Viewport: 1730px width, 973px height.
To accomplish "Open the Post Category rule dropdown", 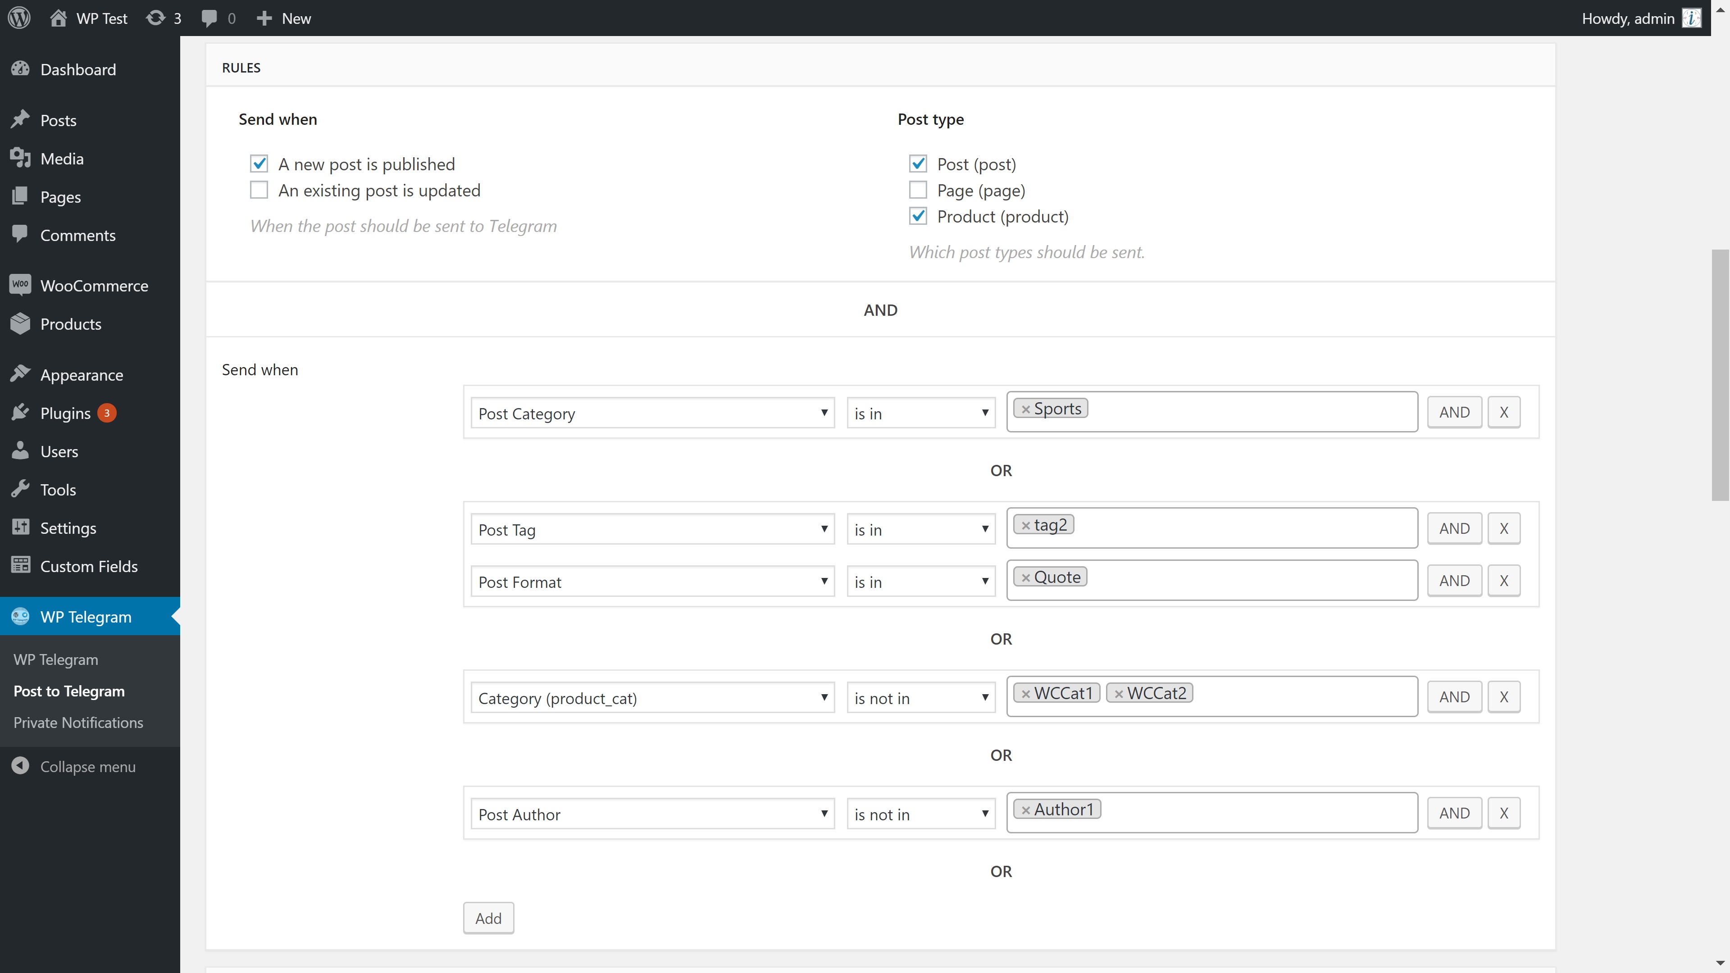I will pyautogui.click(x=651, y=413).
